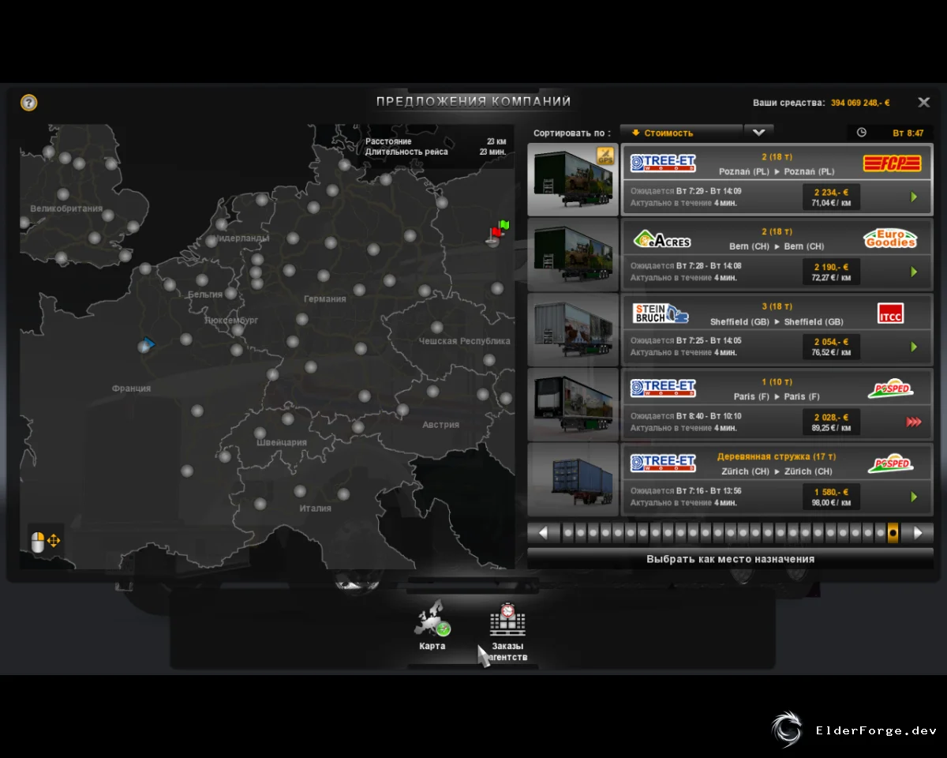Click green arrow on Sheffield job
Viewport: 947px width, 758px height.
[914, 347]
